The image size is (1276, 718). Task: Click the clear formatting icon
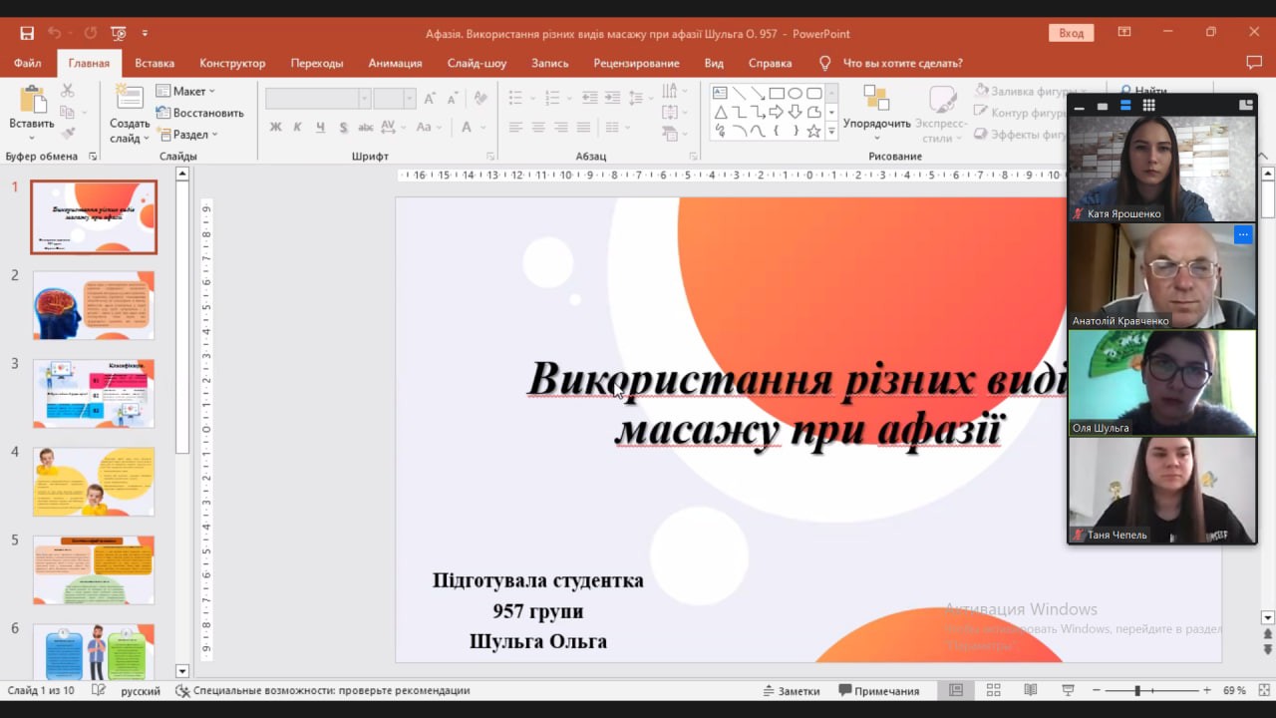pos(480,99)
